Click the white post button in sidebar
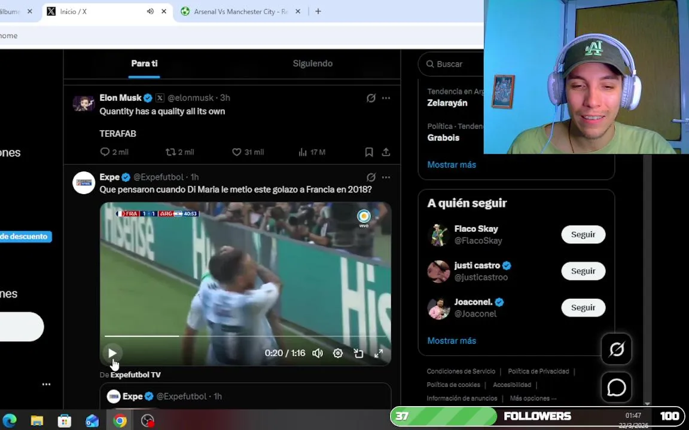 [x=21, y=327]
